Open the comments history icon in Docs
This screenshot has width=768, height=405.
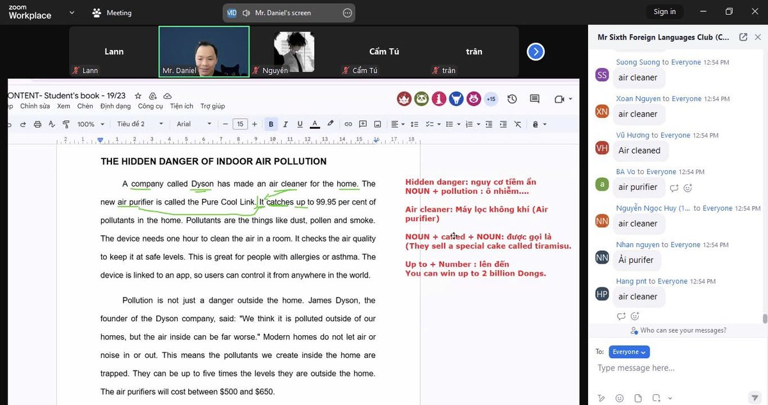[534, 99]
